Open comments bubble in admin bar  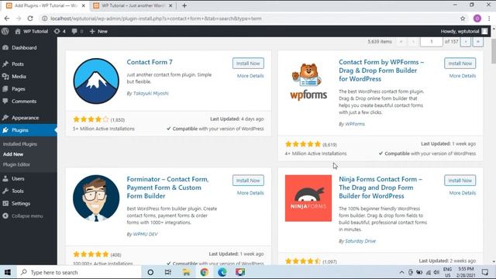point(77,31)
